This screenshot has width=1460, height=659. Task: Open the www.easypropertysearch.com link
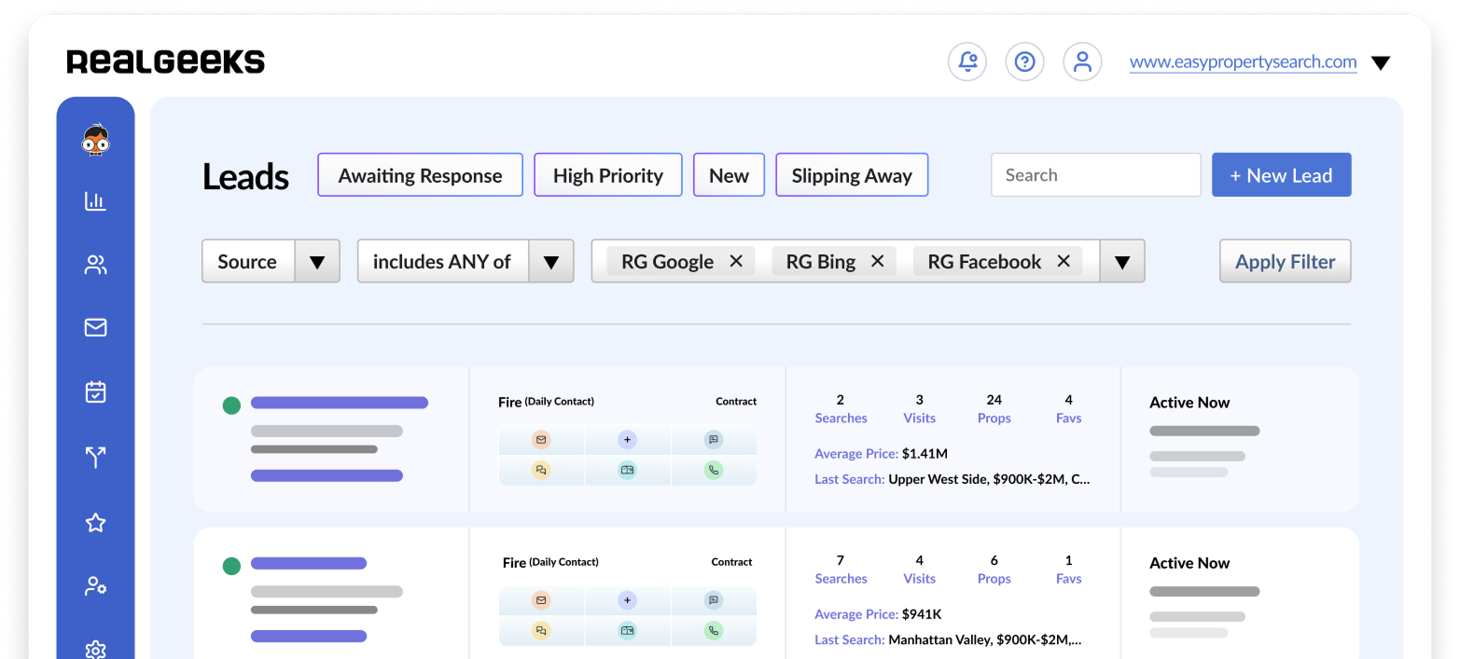pyautogui.click(x=1243, y=62)
